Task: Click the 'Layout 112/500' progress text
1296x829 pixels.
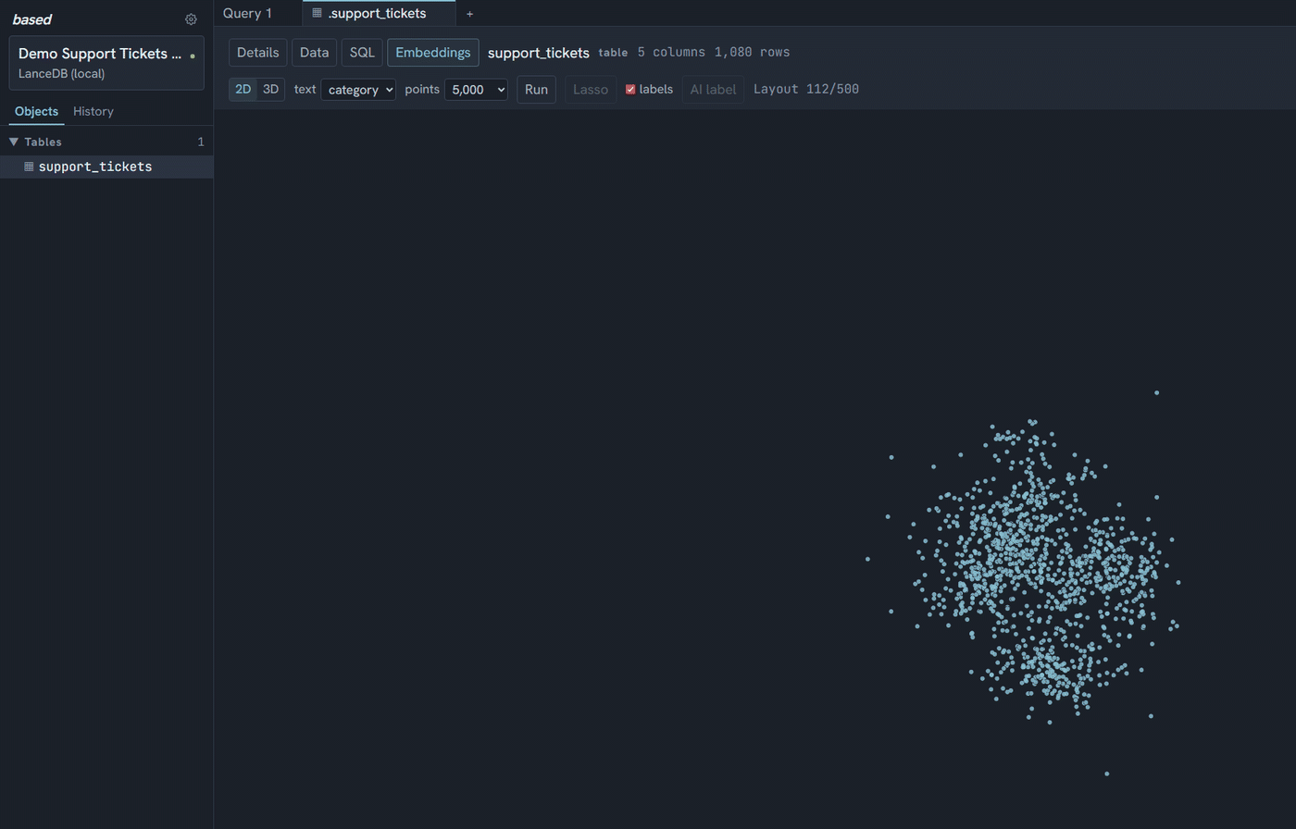Action: pyautogui.click(x=806, y=90)
